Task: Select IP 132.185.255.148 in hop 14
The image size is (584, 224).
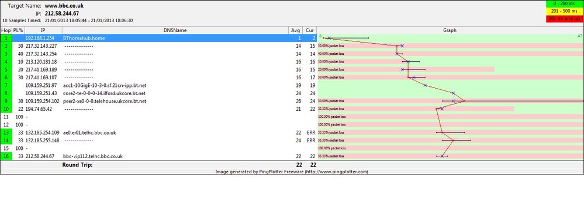Action: pyautogui.click(x=42, y=141)
